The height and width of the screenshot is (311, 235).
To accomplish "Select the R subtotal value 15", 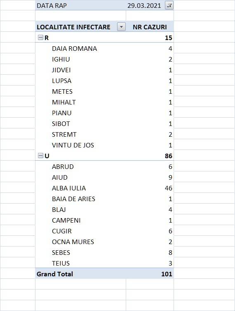I will (169, 38).
